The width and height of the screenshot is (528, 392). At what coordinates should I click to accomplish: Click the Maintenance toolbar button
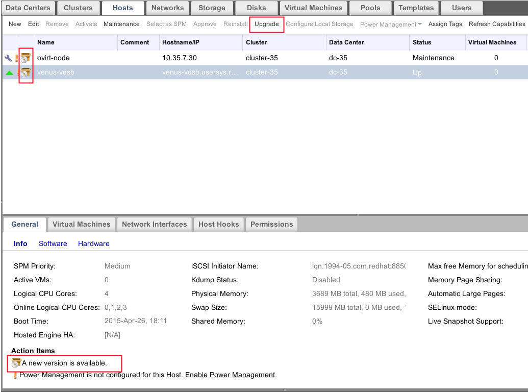coord(121,24)
